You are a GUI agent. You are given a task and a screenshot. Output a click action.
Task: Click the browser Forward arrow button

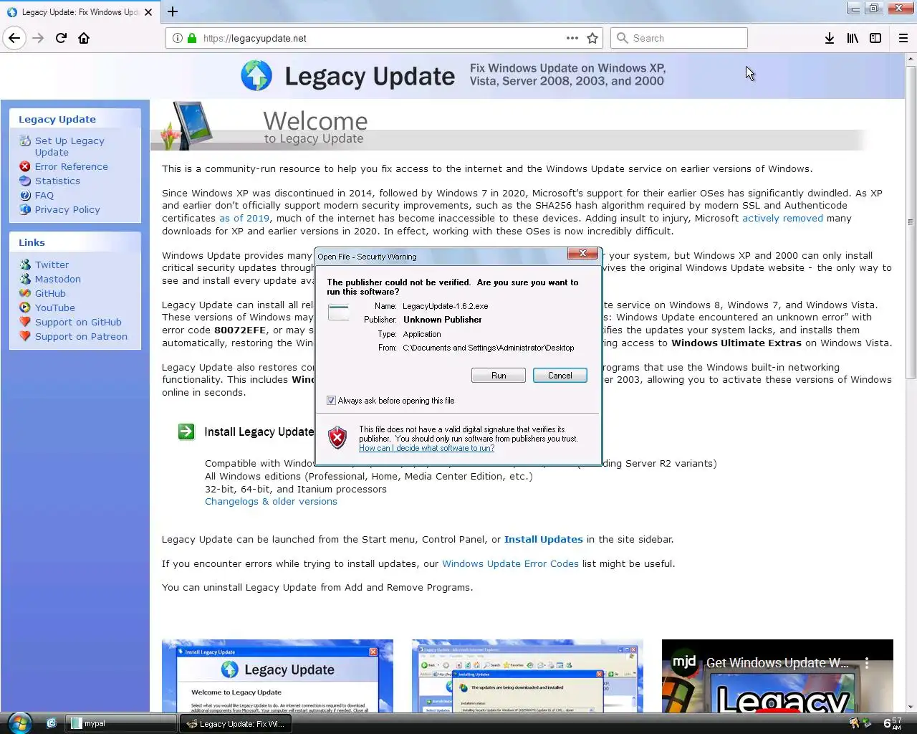point(38,38)
